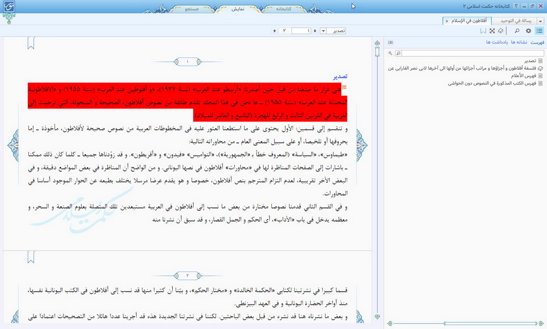Image resolution: width=547 pixels, height=329 pixels.
Task: Close the أفلاطون في الإسلام tab
Action: 447,21
